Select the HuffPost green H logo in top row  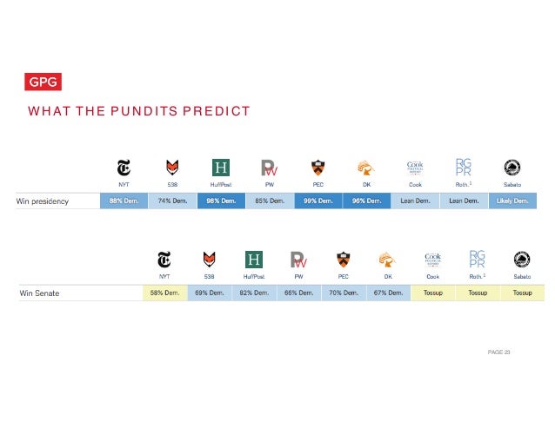(221, 168)
